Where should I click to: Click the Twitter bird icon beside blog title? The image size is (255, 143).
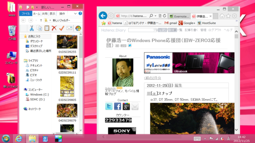tap(129, 45)
